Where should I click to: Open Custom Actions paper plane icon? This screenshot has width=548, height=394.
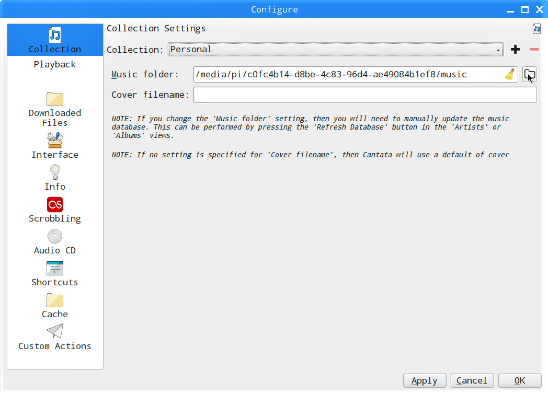(x=55, y=331)
